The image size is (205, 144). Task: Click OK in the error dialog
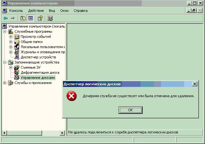pos(130,110)
